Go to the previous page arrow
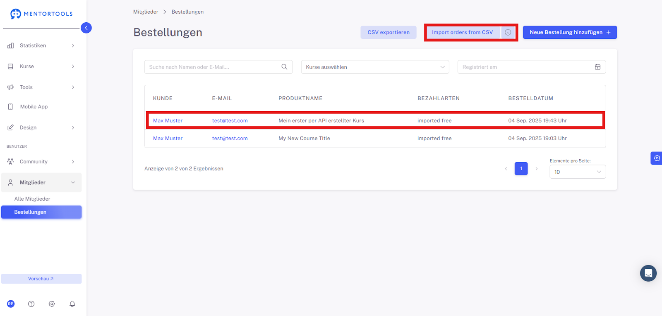 [506, 169]
